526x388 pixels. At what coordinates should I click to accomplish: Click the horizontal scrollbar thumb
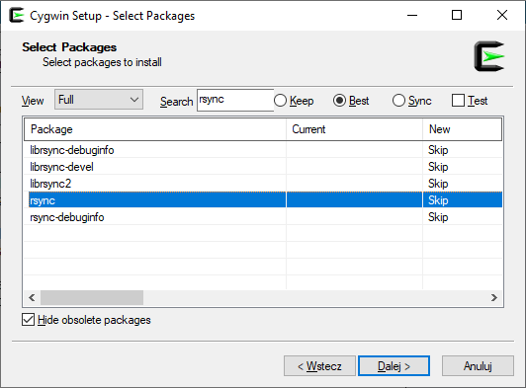[x=92, y=297]
